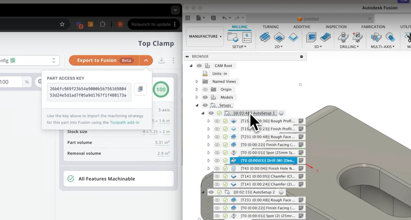Expand the Models node
This screenshot has height=220, width=411.
click(x=196, y=97)
